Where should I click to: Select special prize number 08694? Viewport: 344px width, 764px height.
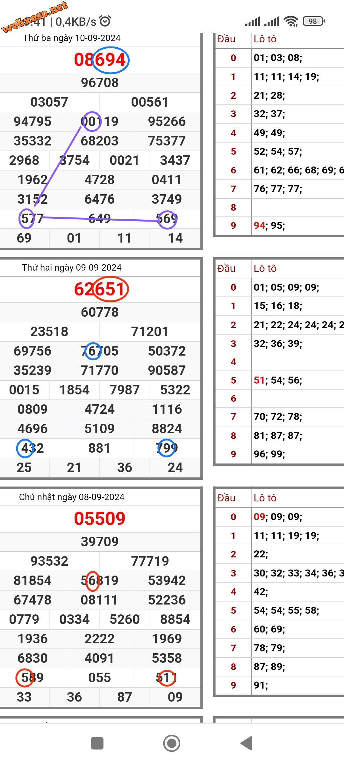tap(100, 60)
